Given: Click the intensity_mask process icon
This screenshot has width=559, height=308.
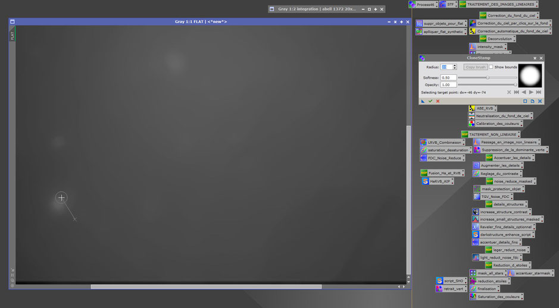Looking at the screenshot, I should pyautogui.click(x=488, y=46).
